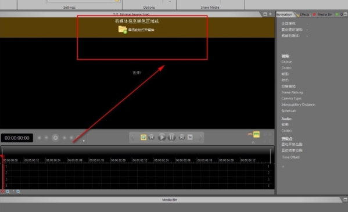
Task: Click right chevron of the playback control strip
Action: pyautogui.click(x=200, y=138)
